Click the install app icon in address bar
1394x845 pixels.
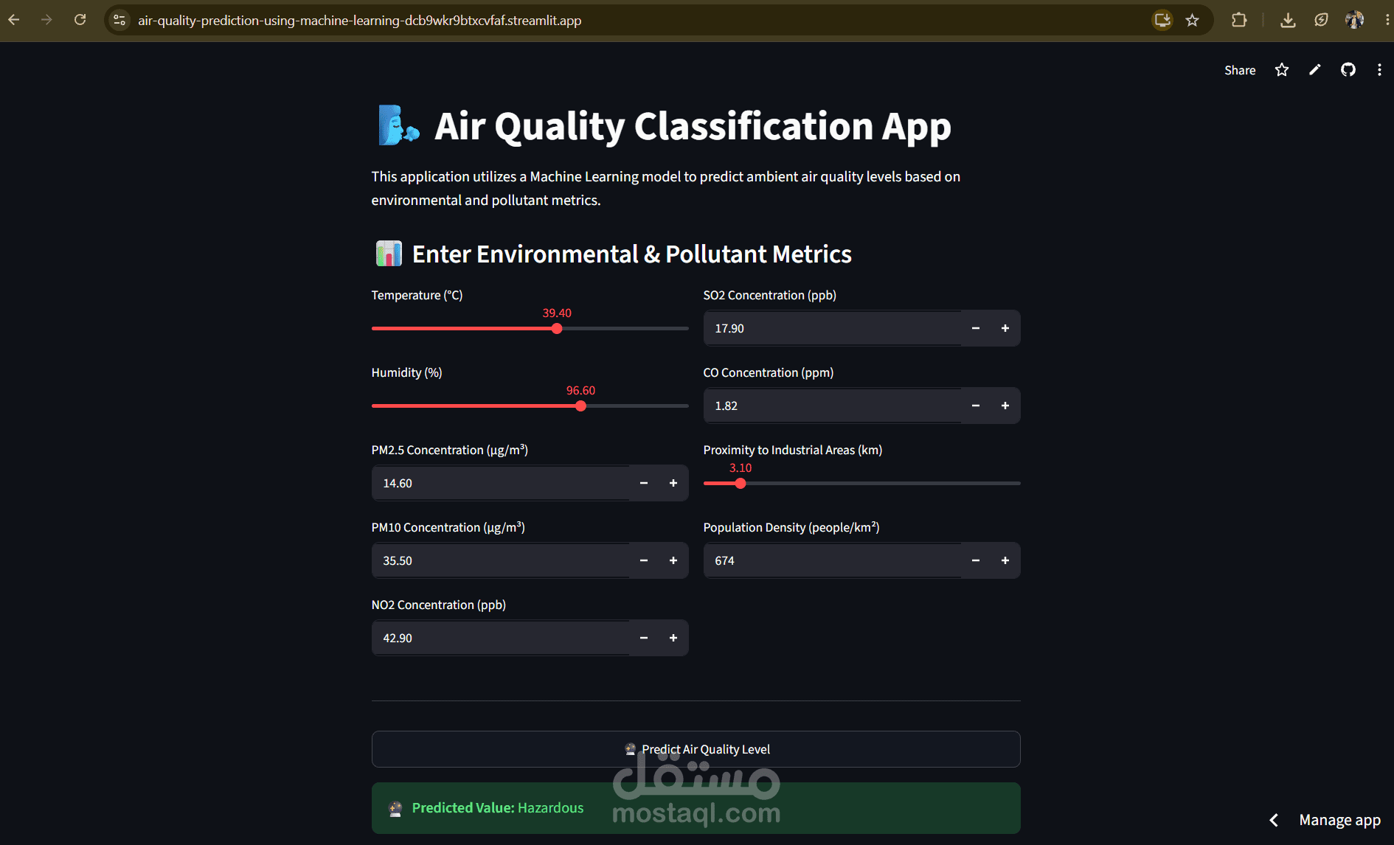pos(1162,20)
